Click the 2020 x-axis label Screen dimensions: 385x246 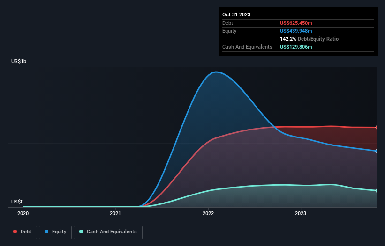coord(23,213)
